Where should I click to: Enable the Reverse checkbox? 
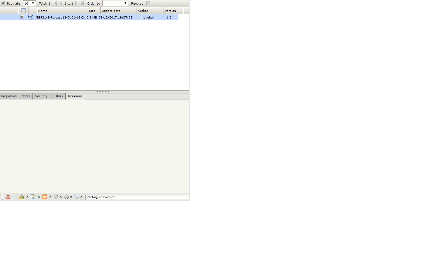tap(148, 3)
